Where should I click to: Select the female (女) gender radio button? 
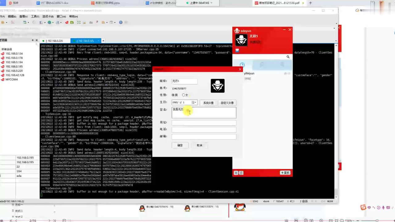184,95
